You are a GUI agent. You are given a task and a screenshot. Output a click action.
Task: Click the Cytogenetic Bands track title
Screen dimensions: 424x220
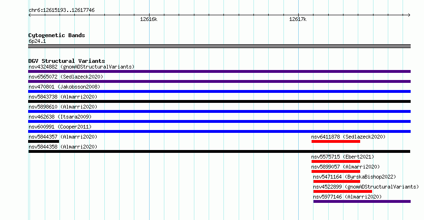[x=57, y=35]
